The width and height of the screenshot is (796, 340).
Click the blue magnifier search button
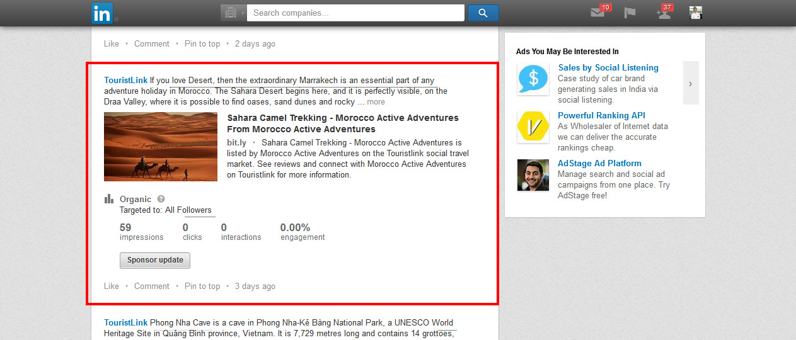483,13
